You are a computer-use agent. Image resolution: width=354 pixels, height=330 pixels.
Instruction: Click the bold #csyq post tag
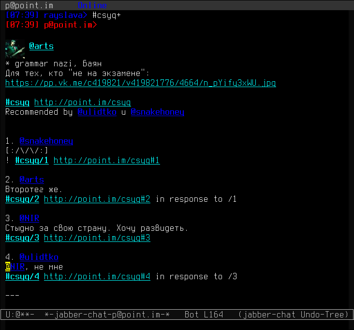(x=17, y=103)
